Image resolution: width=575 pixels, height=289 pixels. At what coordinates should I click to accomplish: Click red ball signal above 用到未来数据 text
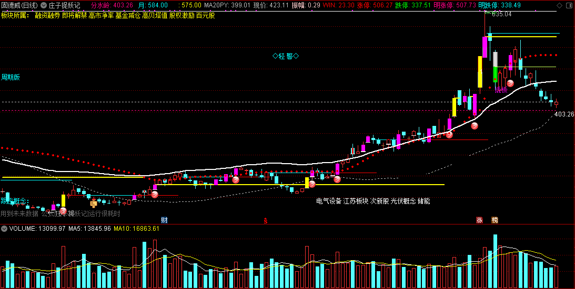63,211
